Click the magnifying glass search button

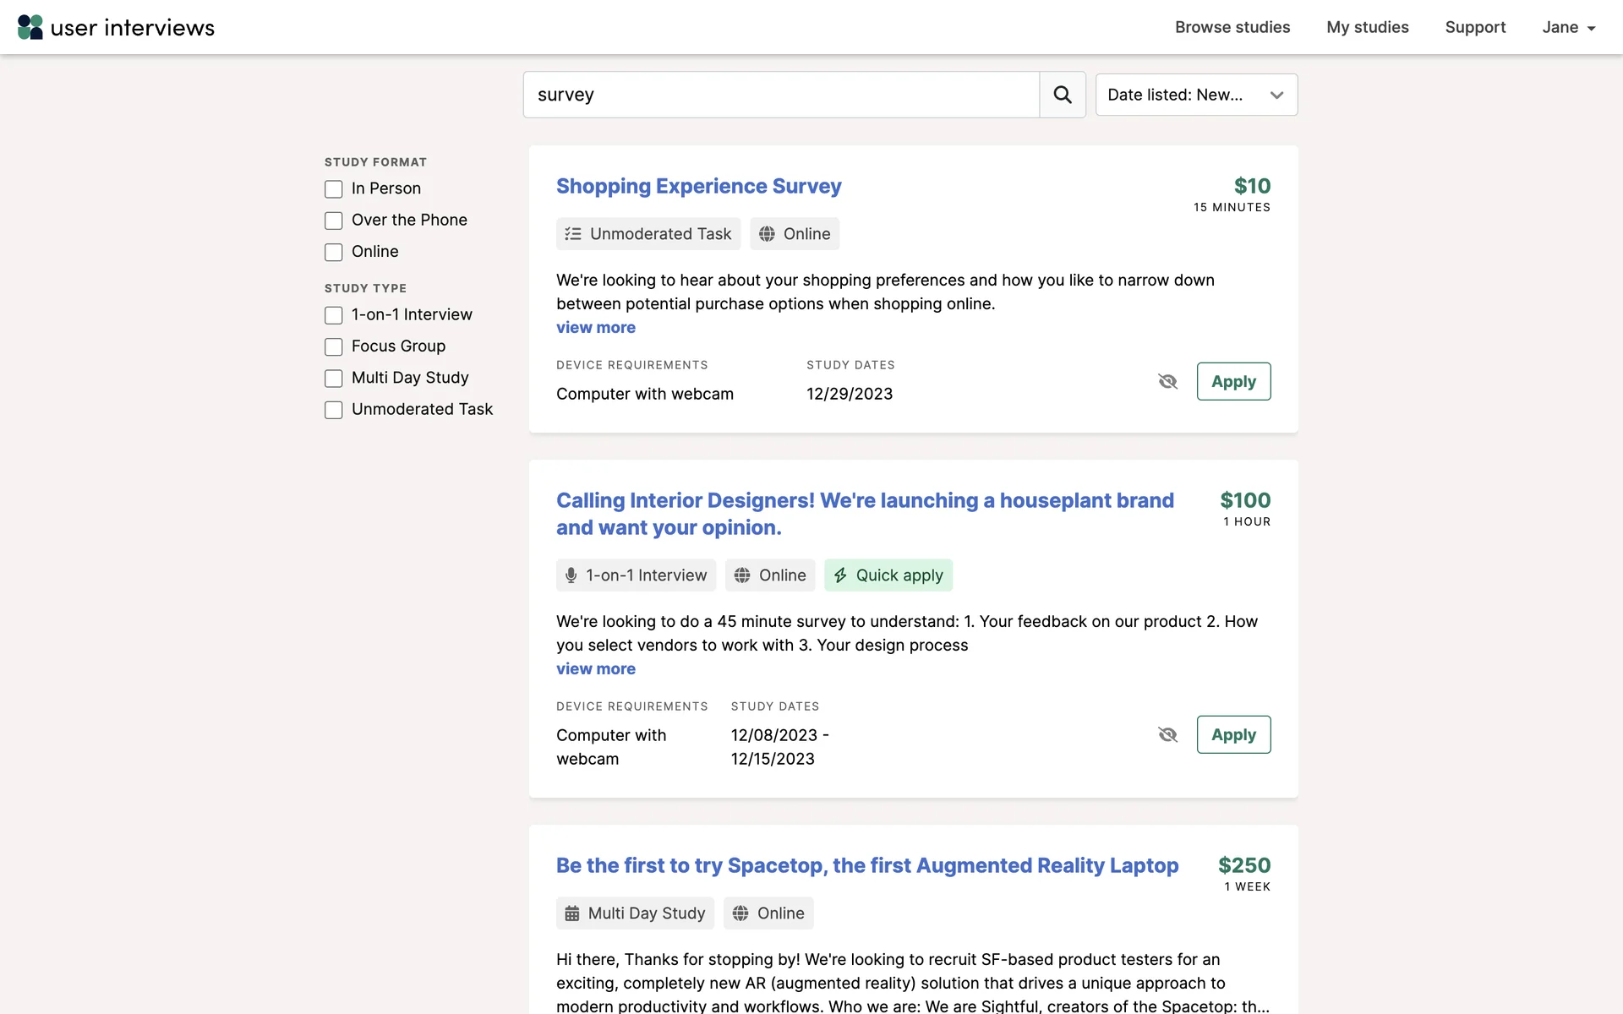[x=1063, y=95]
